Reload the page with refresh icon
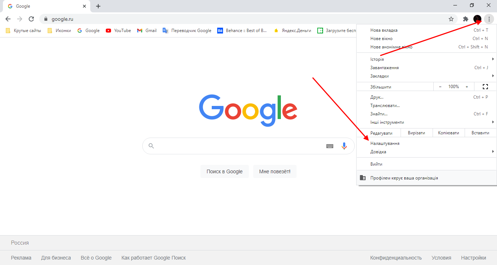The width and height of the screenshot is (497, 265). [31, 19]
